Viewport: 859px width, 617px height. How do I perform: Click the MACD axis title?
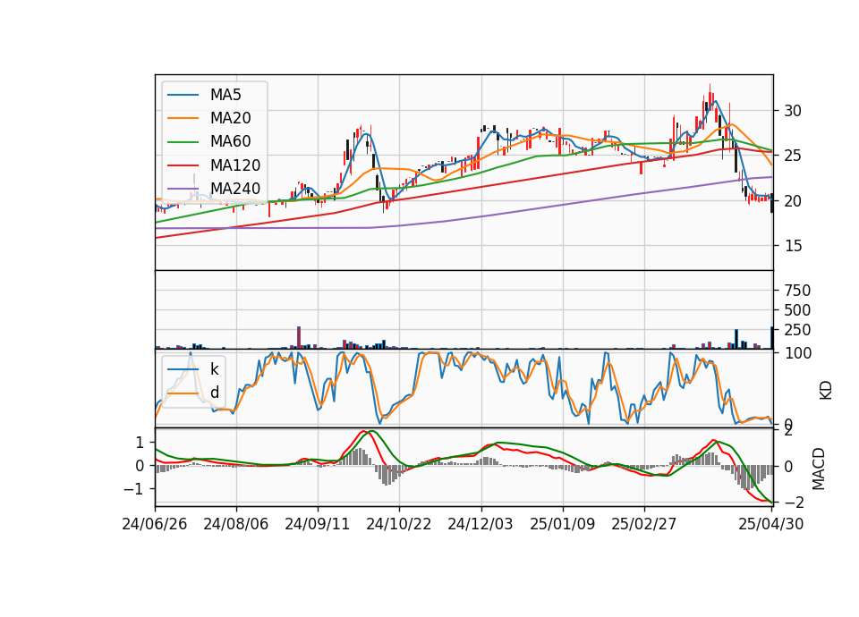818,469
